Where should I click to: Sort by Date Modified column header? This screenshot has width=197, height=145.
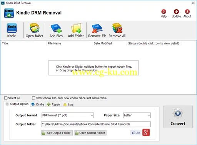click(109, 43)
